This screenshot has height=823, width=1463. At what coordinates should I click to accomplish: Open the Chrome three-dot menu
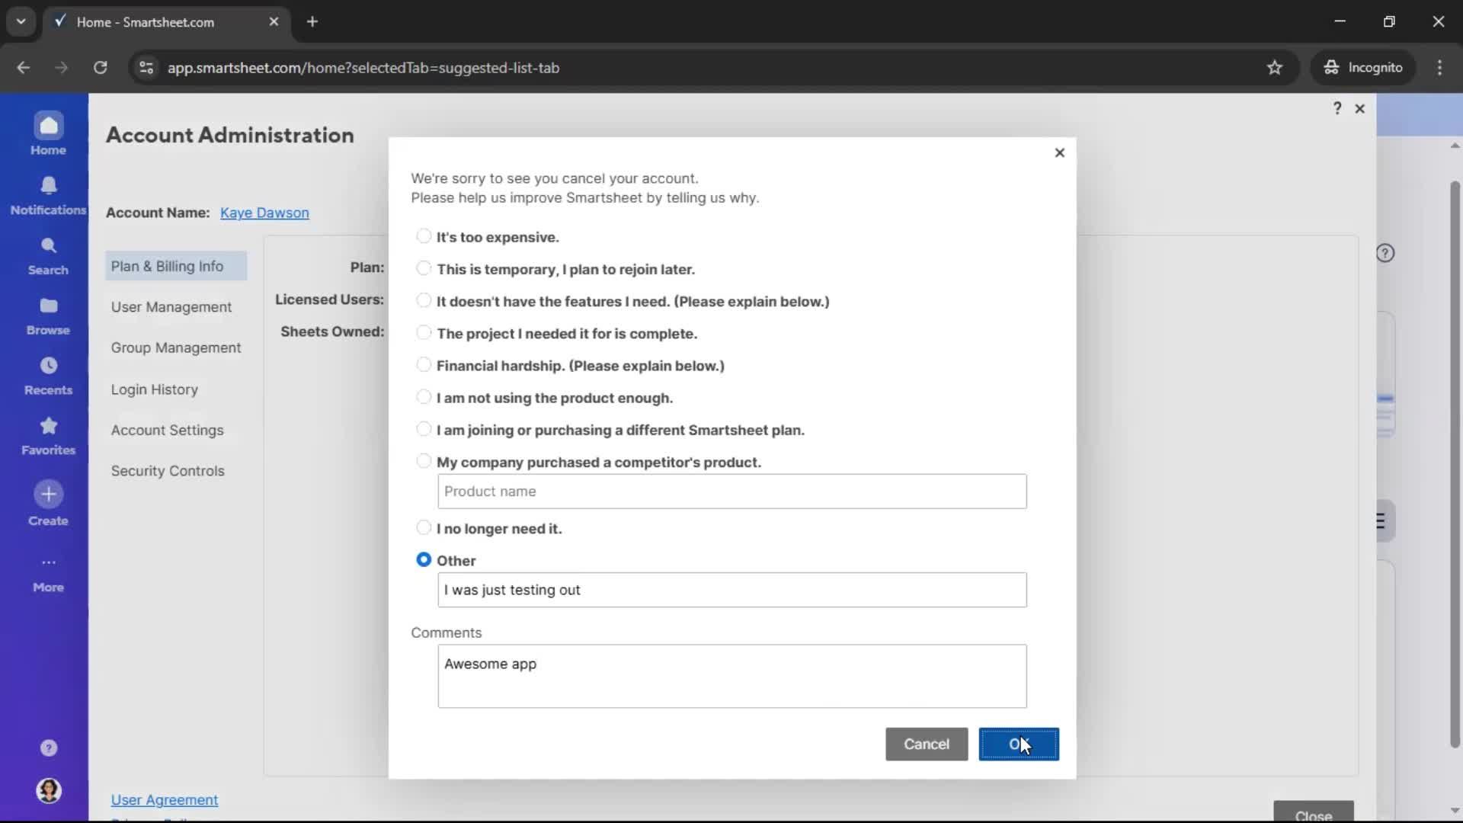coord(1439,68)
